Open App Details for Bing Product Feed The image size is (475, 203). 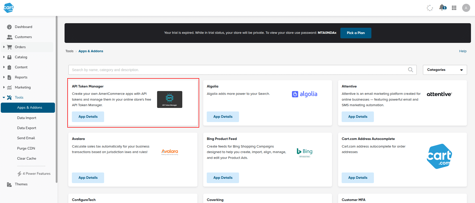click(223, 178)
